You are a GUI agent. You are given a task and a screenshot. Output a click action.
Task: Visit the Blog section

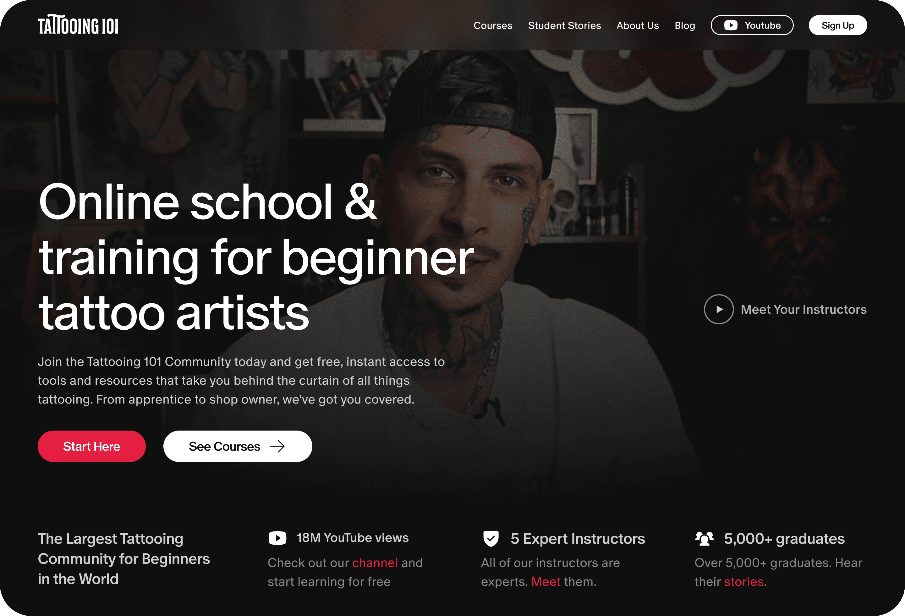click(685, 26)
